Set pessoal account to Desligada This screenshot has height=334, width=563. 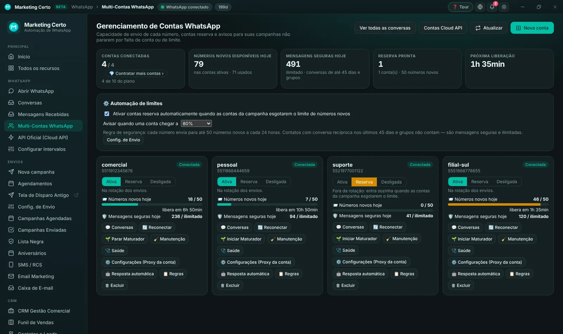276,182
